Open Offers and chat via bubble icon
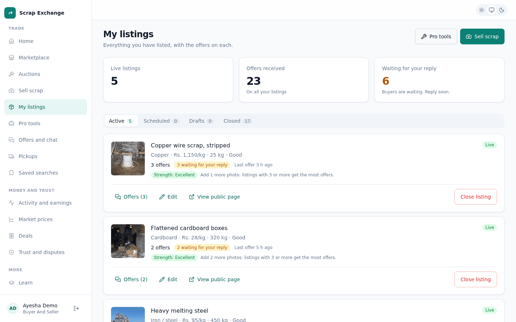 click(11, 140)
